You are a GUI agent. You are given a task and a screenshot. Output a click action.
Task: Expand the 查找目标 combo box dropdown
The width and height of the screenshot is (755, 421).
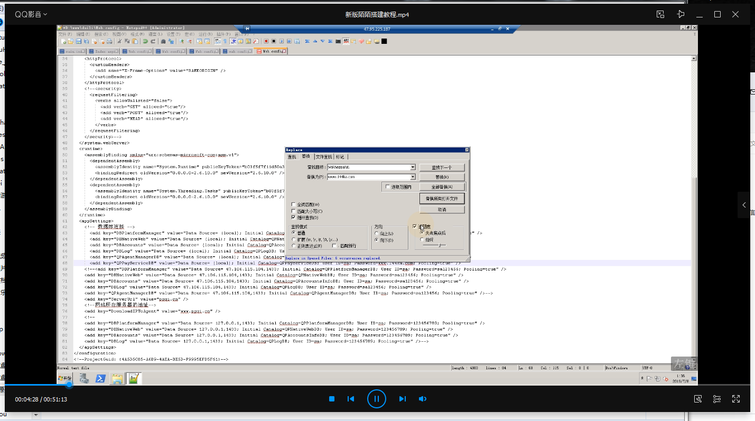[413, 167]
